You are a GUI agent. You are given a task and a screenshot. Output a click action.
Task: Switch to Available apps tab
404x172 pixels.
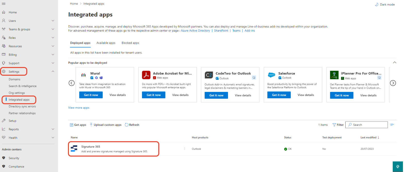106,43
